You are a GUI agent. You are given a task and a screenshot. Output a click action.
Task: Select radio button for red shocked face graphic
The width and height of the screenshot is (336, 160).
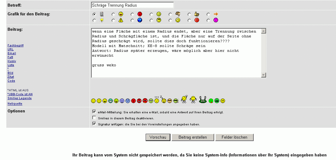(x=132, y=14)
